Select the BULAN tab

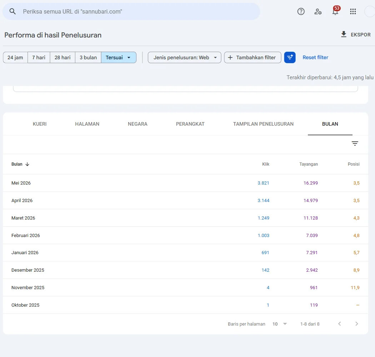(x=330, y=124)
